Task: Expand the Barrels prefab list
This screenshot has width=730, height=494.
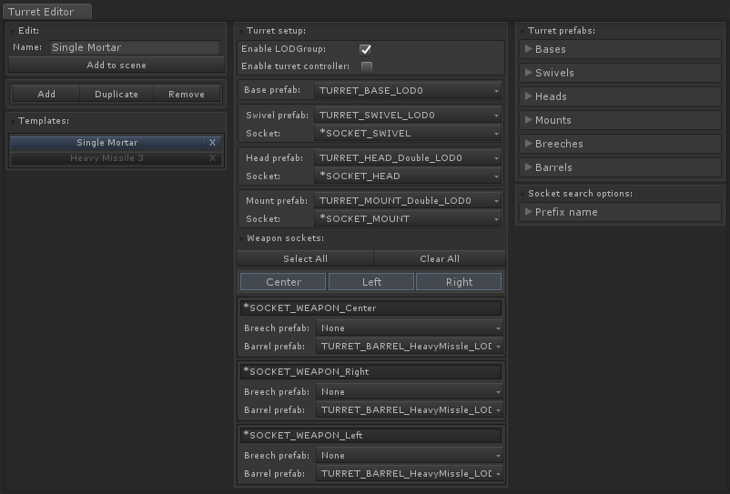Action: point(620,167)
